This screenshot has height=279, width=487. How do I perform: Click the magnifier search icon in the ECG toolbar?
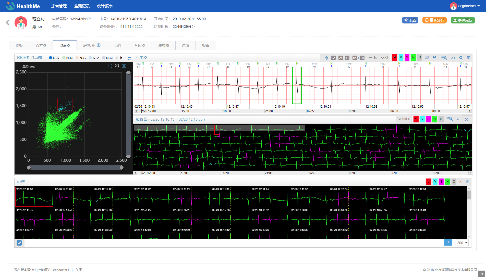[461, 58]
